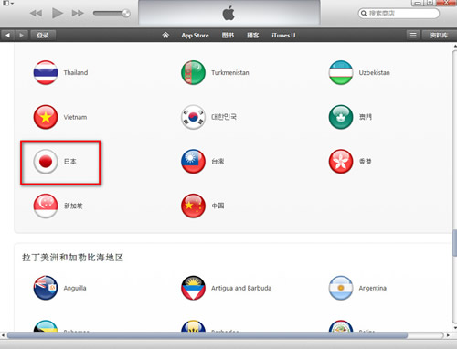Click the Antigua and Barbuda link

241,288
